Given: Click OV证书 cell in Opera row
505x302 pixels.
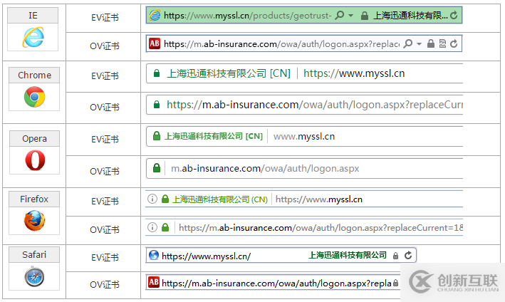Looking at the screenshot, I should [105, 171].
